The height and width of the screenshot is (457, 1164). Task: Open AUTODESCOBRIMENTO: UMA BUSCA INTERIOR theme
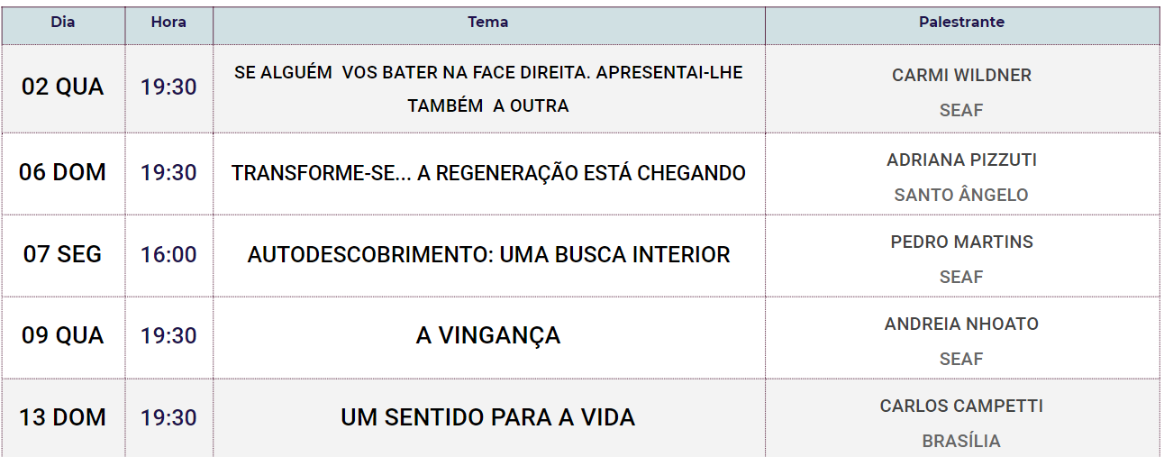click(x=488, y=254)
